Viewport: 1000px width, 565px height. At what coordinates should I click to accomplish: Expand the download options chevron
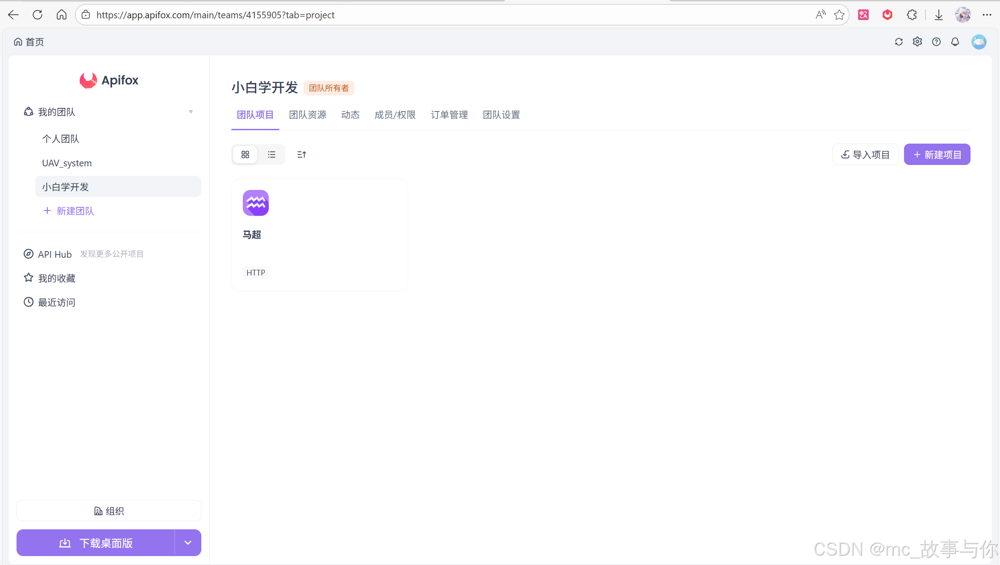188,543
